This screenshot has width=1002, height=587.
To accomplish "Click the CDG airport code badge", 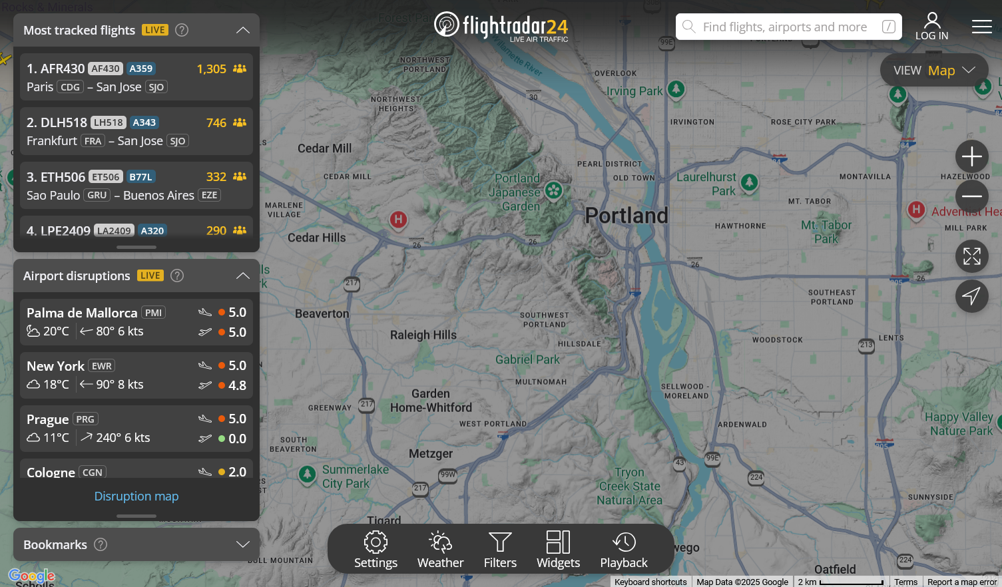I will 70,87.
